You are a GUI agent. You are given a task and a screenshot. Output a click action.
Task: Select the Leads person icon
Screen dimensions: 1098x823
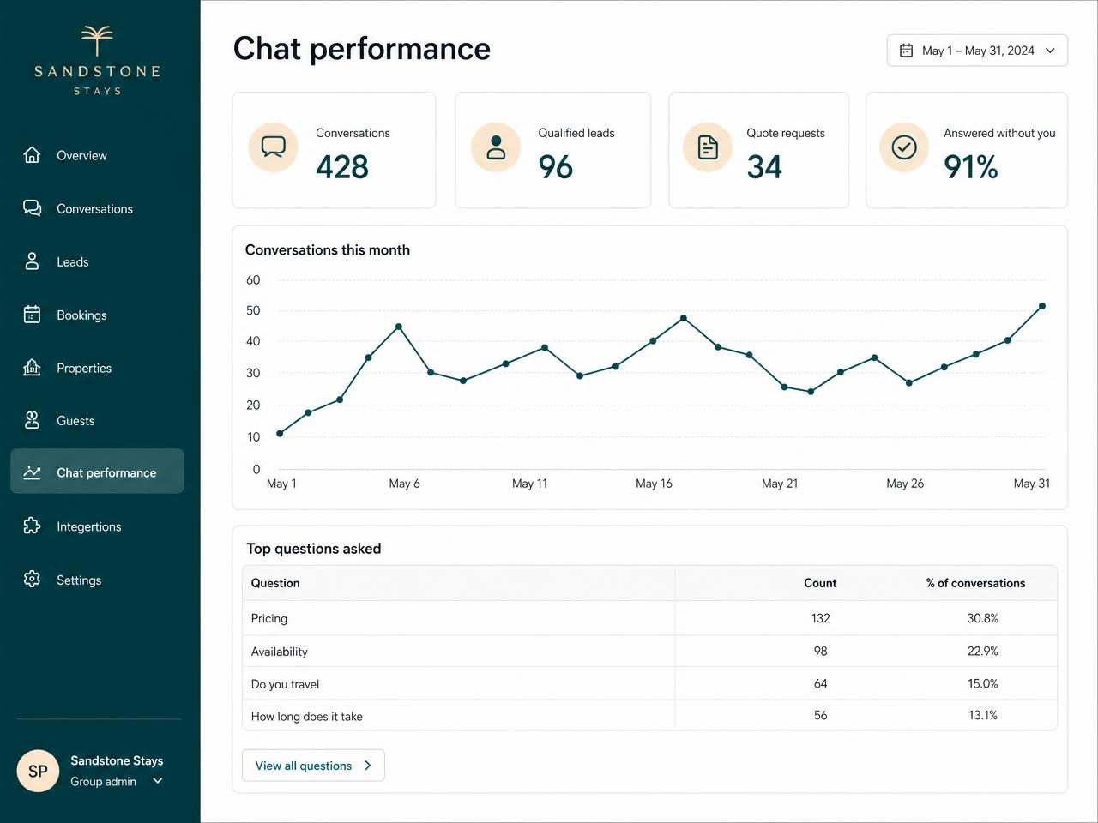pyautogui.click(x=32, y=261)
